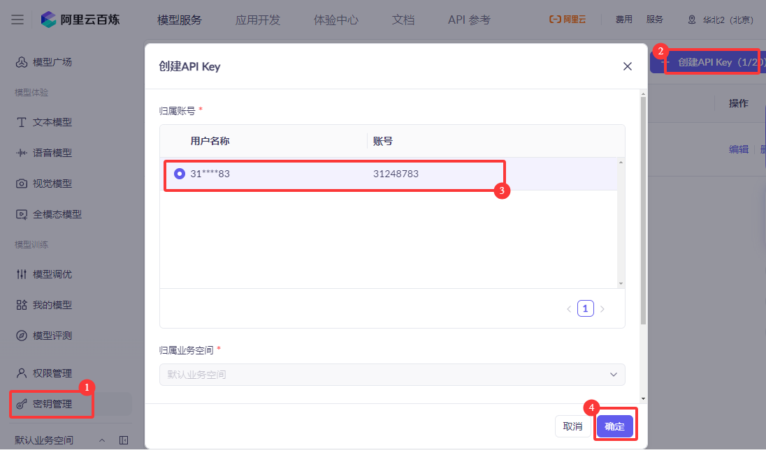Select the 31****83 account radio button
The image size is (766, 450).
click(180, 174)
